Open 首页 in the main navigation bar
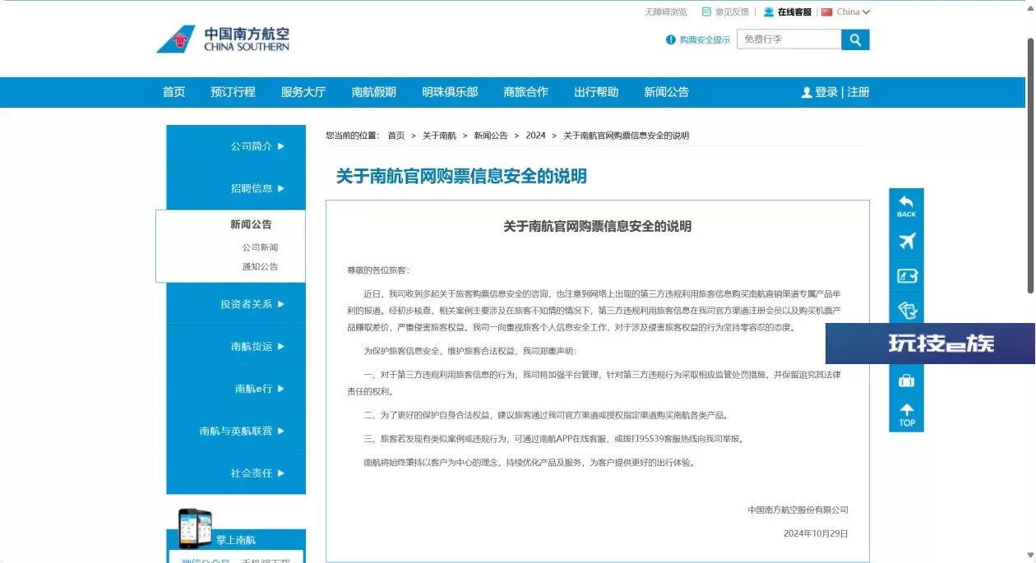Screen dimensions: 1036x563 (173, 92)
